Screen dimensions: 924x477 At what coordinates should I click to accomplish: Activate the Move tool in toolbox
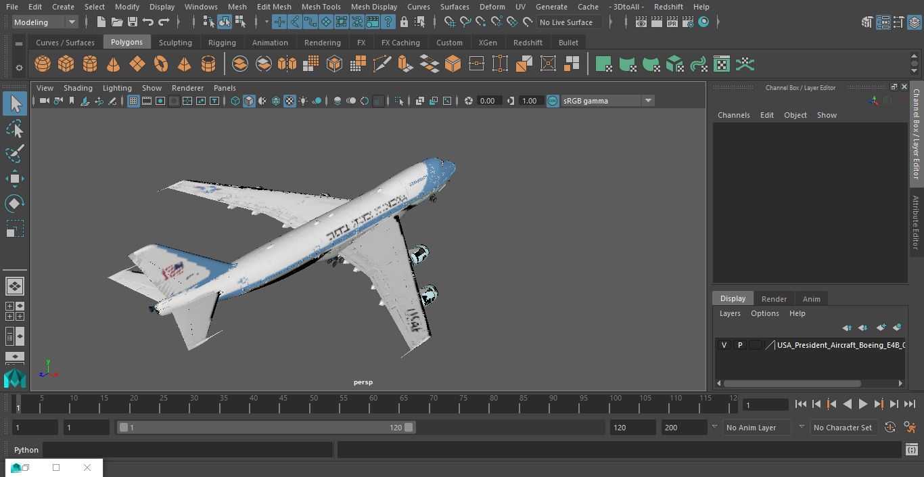[15, 179]
